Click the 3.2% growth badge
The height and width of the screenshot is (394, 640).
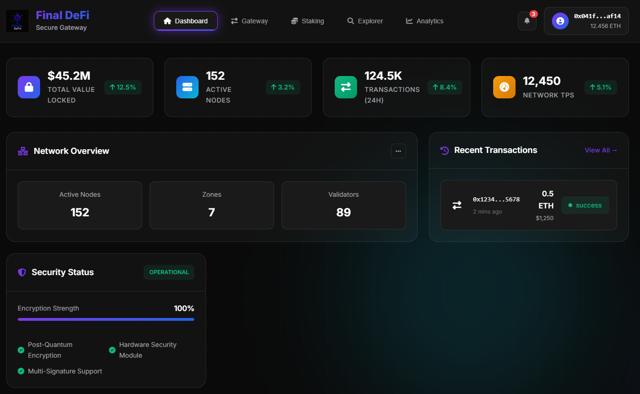click(x=283, y=87)
